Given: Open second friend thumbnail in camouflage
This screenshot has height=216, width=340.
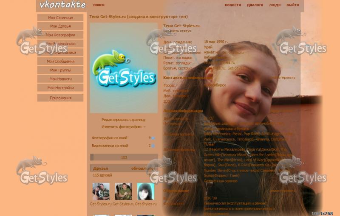Looking at the screenshot, I should [x=123, y=191].
